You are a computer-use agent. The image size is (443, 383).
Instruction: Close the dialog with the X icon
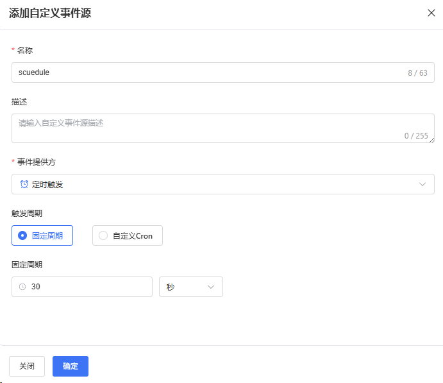pos(431,13)
